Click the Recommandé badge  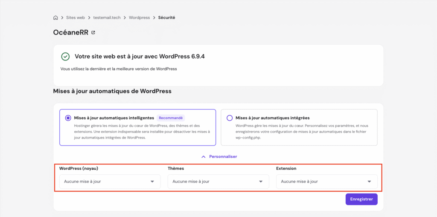click(170, 118)
